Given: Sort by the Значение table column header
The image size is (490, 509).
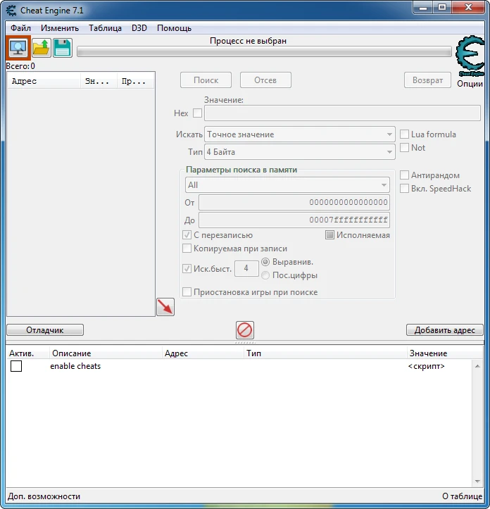Looking at the screenshot, I should point(445,353).
